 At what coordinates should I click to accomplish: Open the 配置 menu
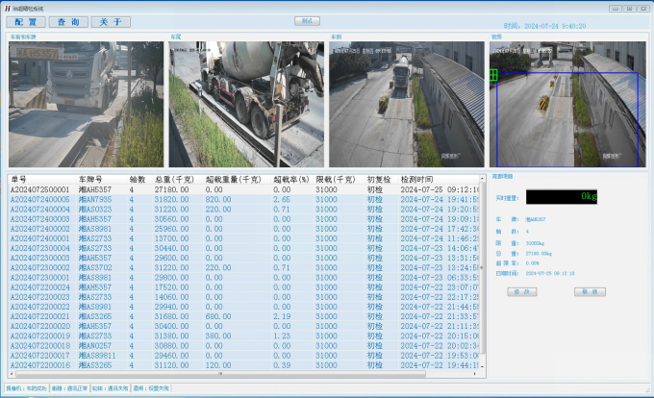click(x=24, y=21)
